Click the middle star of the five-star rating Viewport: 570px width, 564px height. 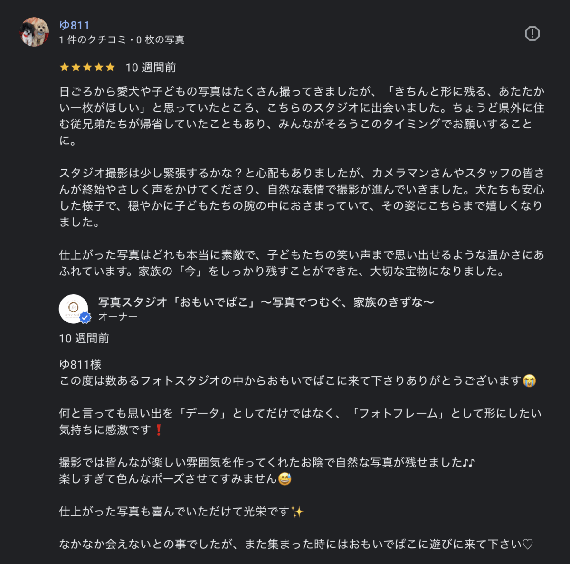point(88,67)
